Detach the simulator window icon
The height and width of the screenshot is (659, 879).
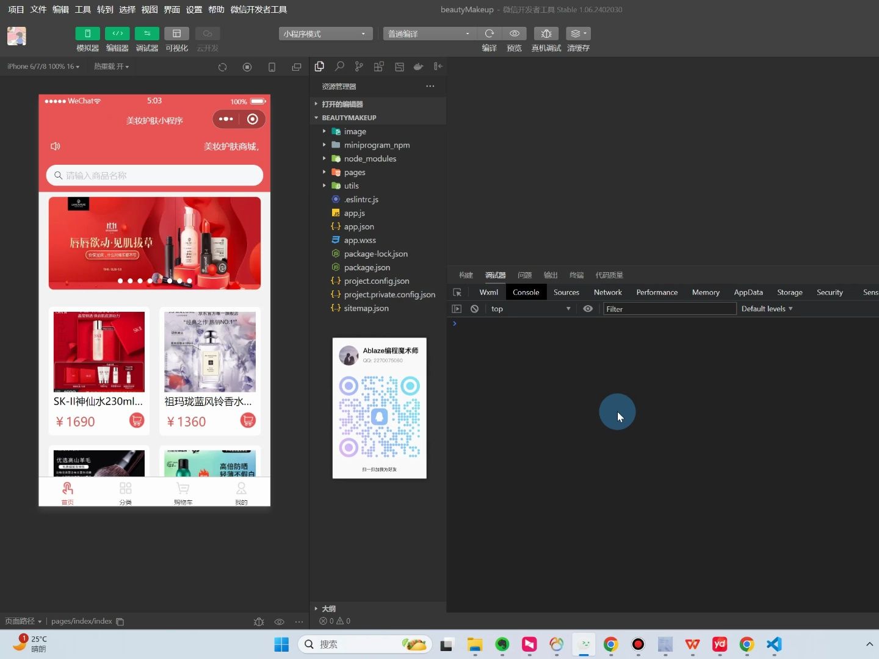pyautogui.click(x=297, y=67)
